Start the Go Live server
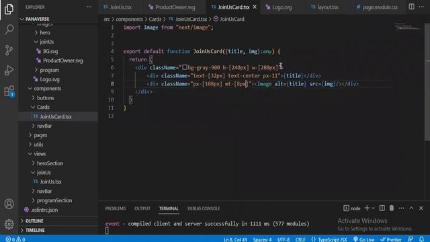 [363, 239]
